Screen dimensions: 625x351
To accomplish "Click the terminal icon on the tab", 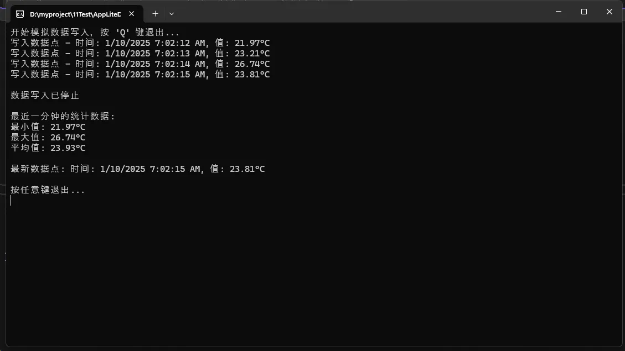I will [20, 14].
